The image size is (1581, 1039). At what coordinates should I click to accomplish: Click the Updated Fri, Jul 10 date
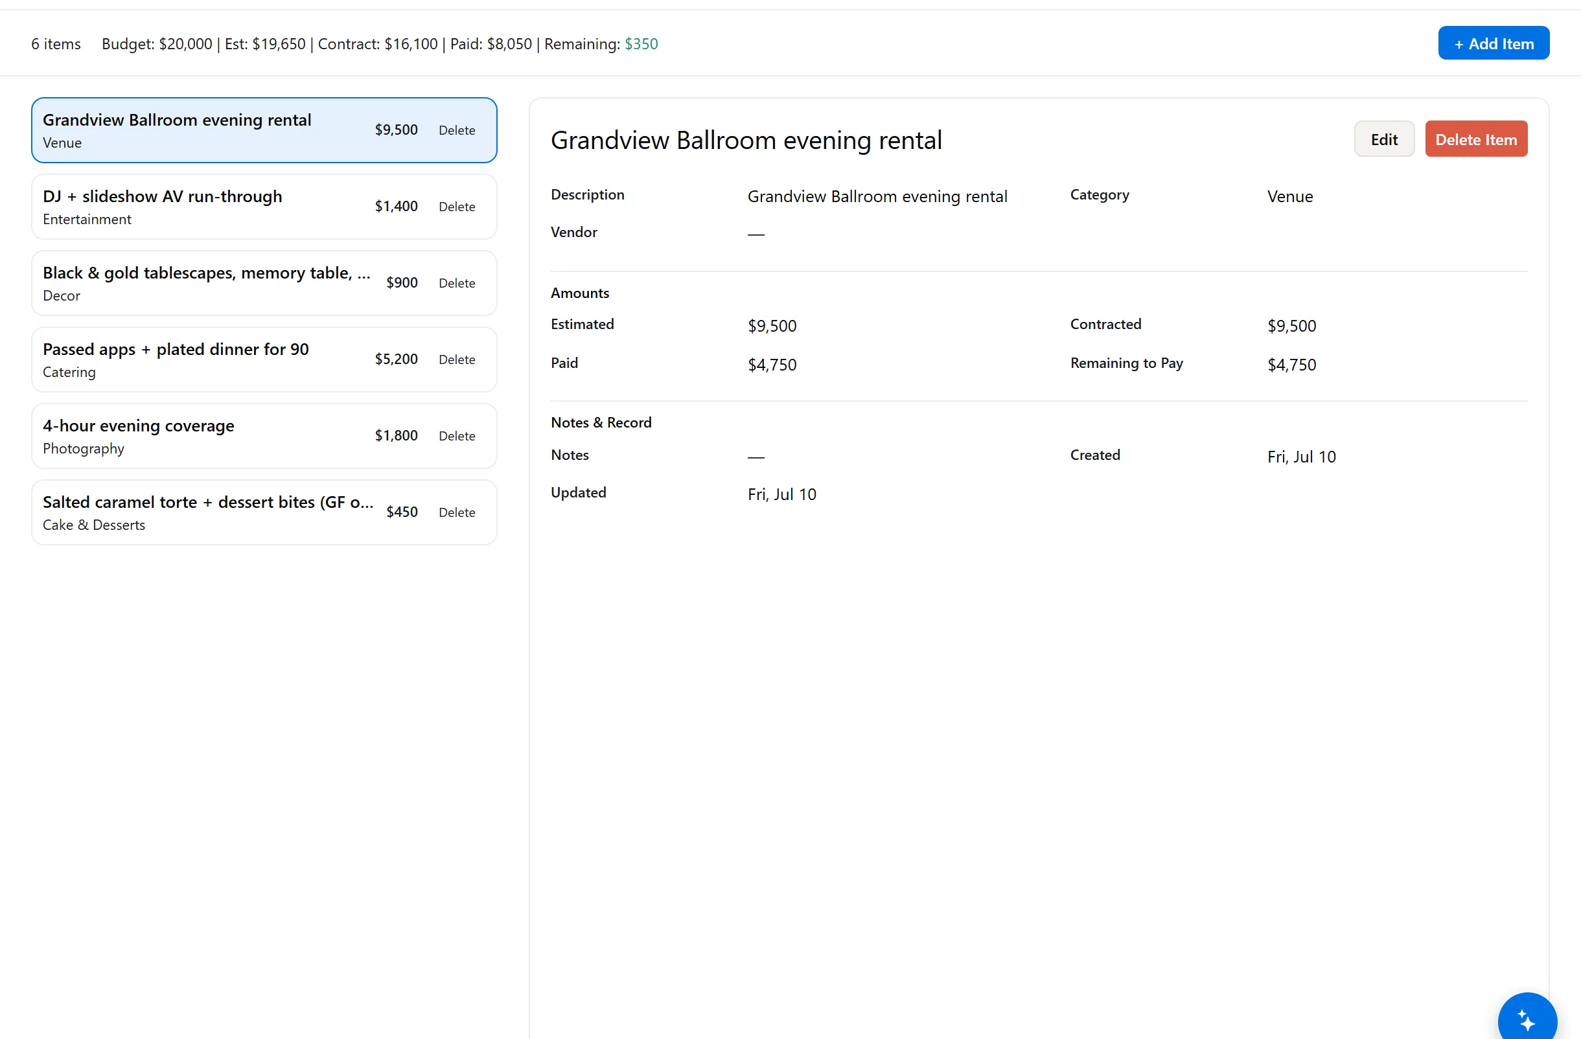[x=782, y=494]
